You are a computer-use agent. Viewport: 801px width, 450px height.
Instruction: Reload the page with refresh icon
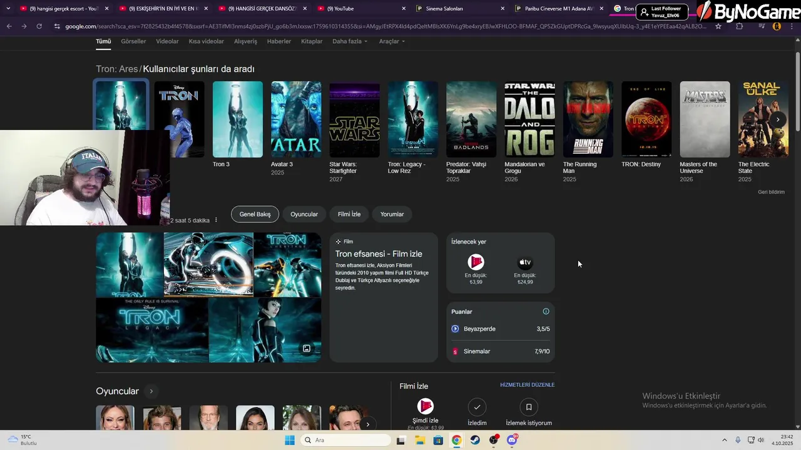pos(39,26)
